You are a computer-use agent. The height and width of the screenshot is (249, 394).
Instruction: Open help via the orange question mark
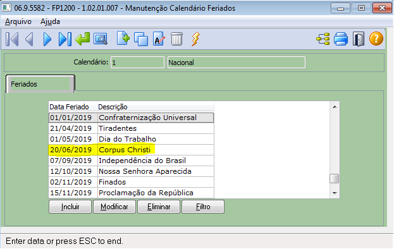coord(376,39)
